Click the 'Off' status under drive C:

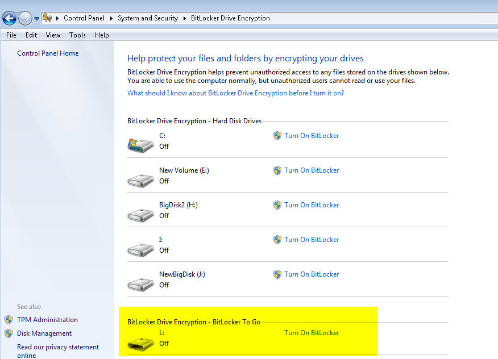coord(164,147)
